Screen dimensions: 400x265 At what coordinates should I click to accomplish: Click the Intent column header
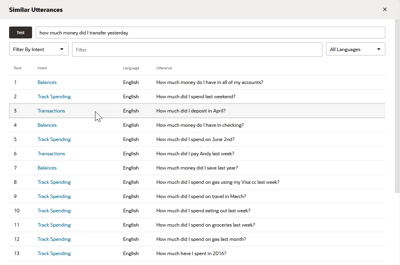pyautogui.click(x=42, y=68)
